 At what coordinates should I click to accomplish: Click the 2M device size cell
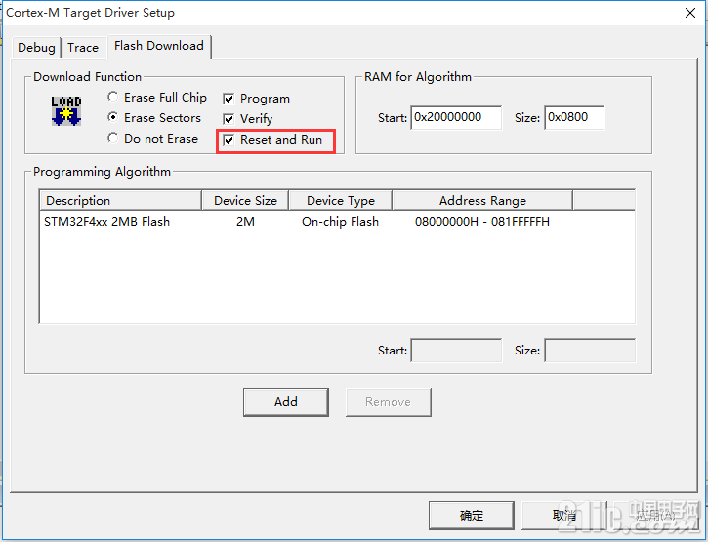point(245,222)
